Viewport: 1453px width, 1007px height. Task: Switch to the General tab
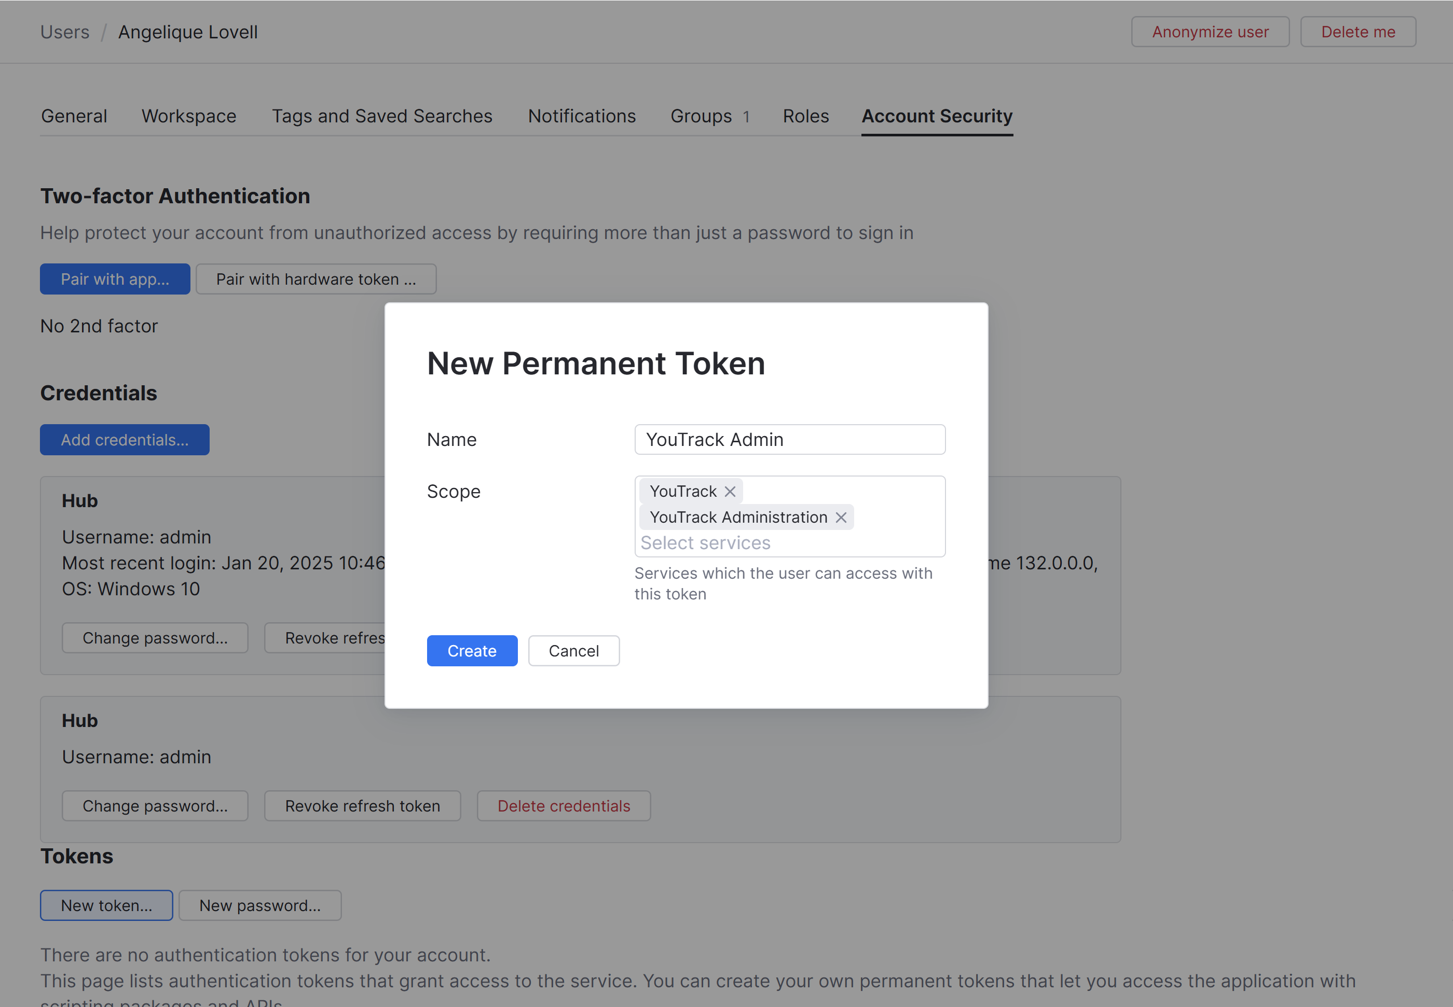[74, 116]
